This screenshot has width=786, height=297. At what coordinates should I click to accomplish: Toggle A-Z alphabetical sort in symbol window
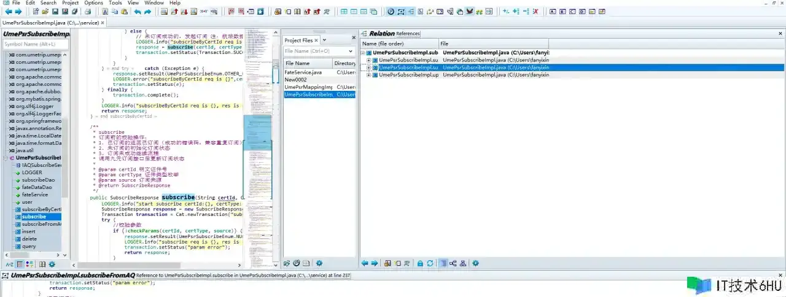click(9, 264)
